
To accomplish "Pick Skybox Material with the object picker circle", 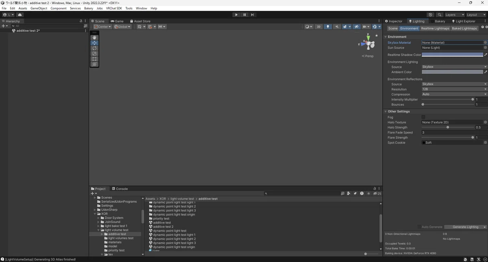I will tap(485, 43).
